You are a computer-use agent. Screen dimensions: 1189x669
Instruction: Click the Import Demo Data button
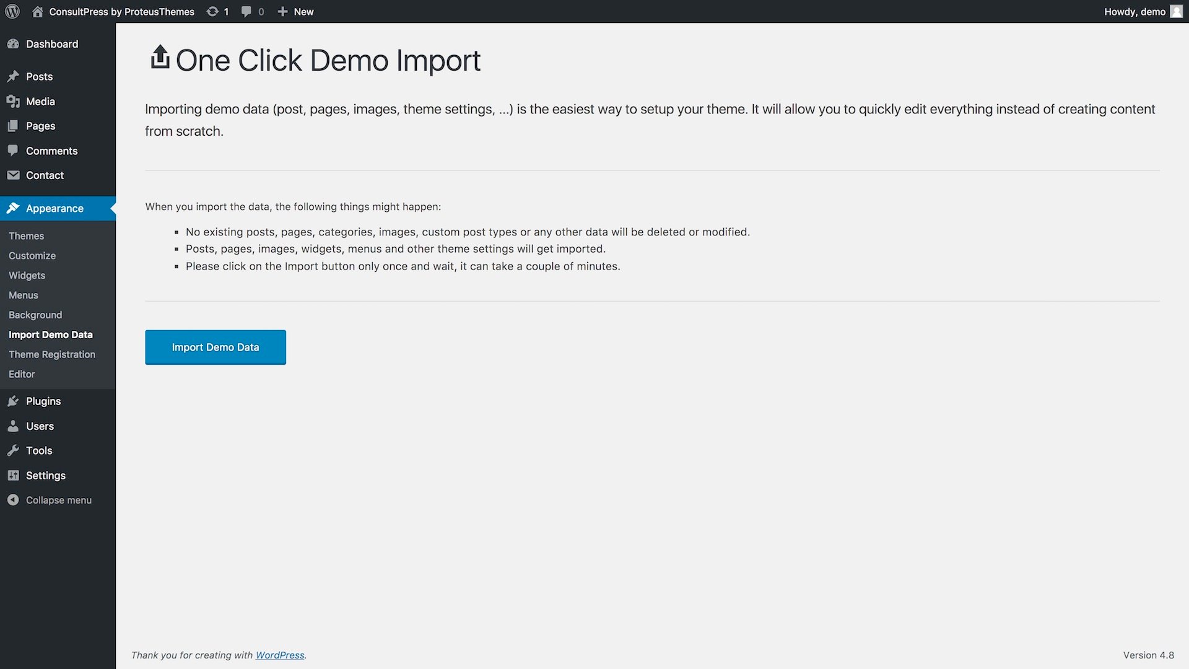point(216,347)
